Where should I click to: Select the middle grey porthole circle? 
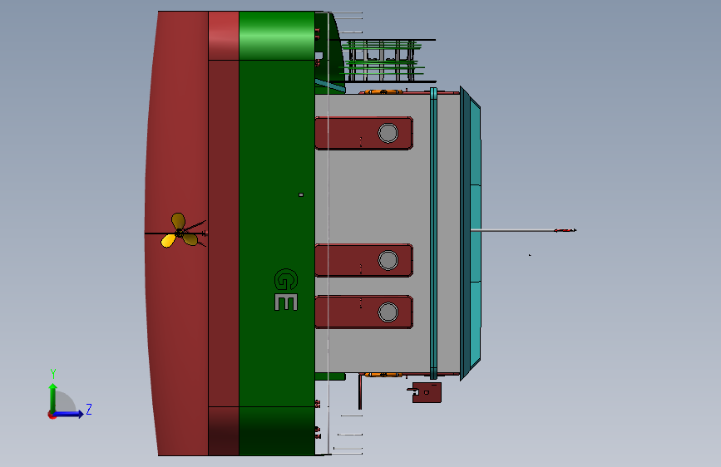tap(388, 260)
